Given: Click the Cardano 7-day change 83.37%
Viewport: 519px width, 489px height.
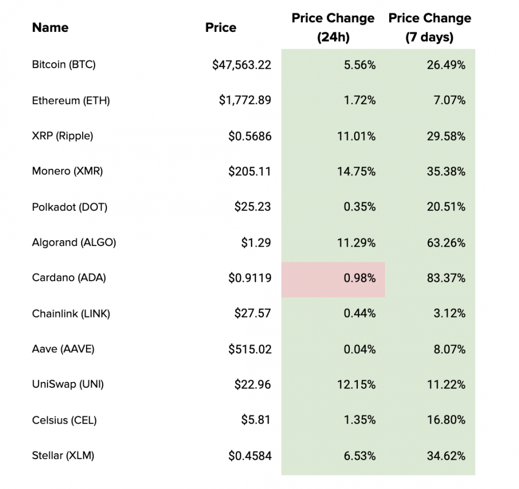Looking at the screenshot, I should pyautogui.click(x=446, y=279).
